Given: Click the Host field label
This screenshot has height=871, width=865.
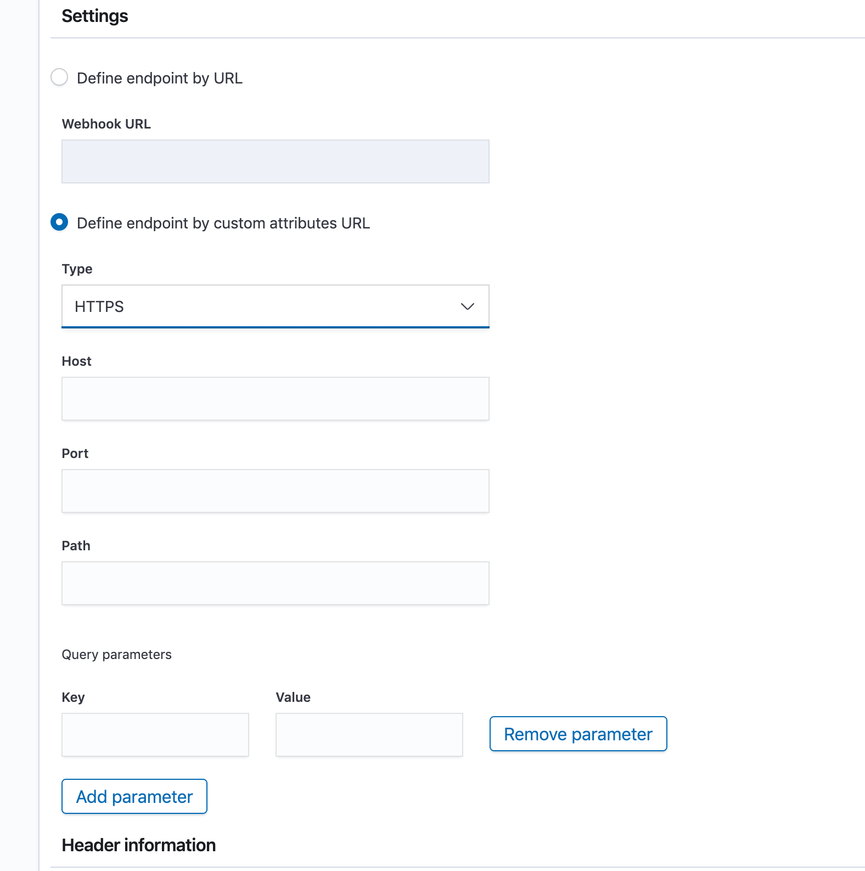Looking at the screenshot, I should click(x=76, y=361).
